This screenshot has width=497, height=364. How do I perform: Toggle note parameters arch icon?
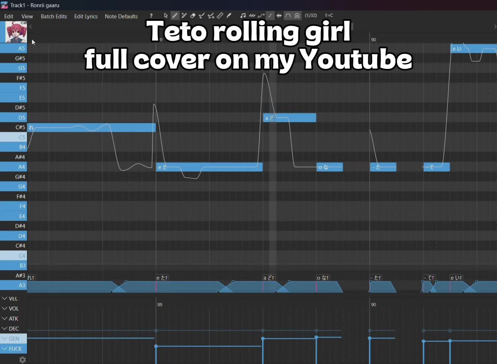(297, 16)
